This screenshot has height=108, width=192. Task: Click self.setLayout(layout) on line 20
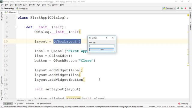click(57, 89)
